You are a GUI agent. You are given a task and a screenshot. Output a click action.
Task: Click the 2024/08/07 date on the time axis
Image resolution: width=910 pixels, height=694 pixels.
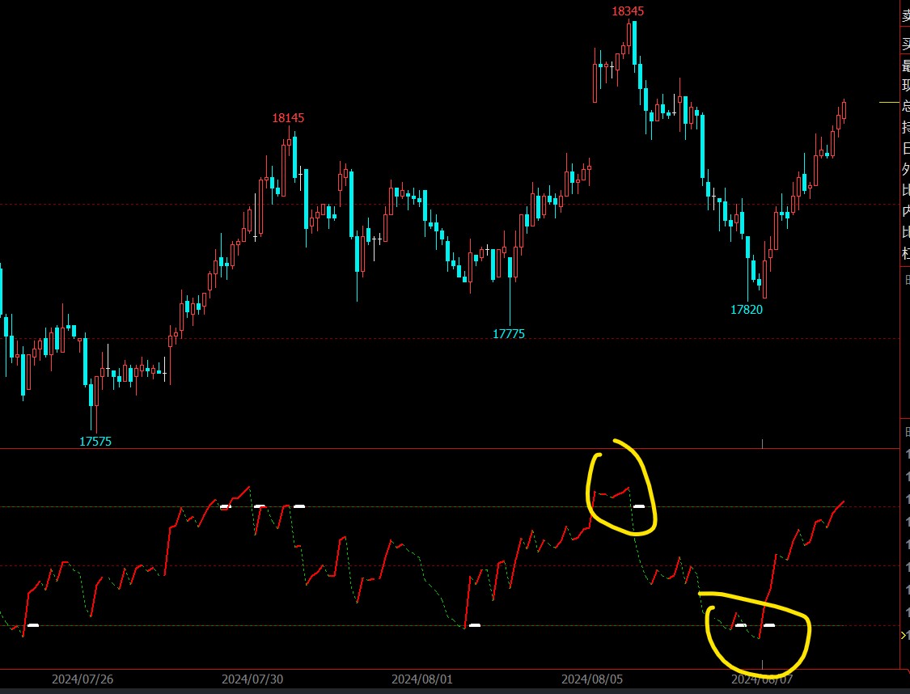pos(762,679)
